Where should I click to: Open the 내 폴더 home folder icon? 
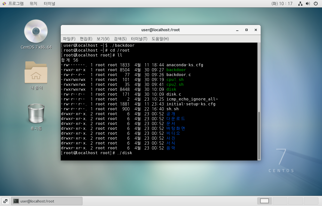coord(36,72)
